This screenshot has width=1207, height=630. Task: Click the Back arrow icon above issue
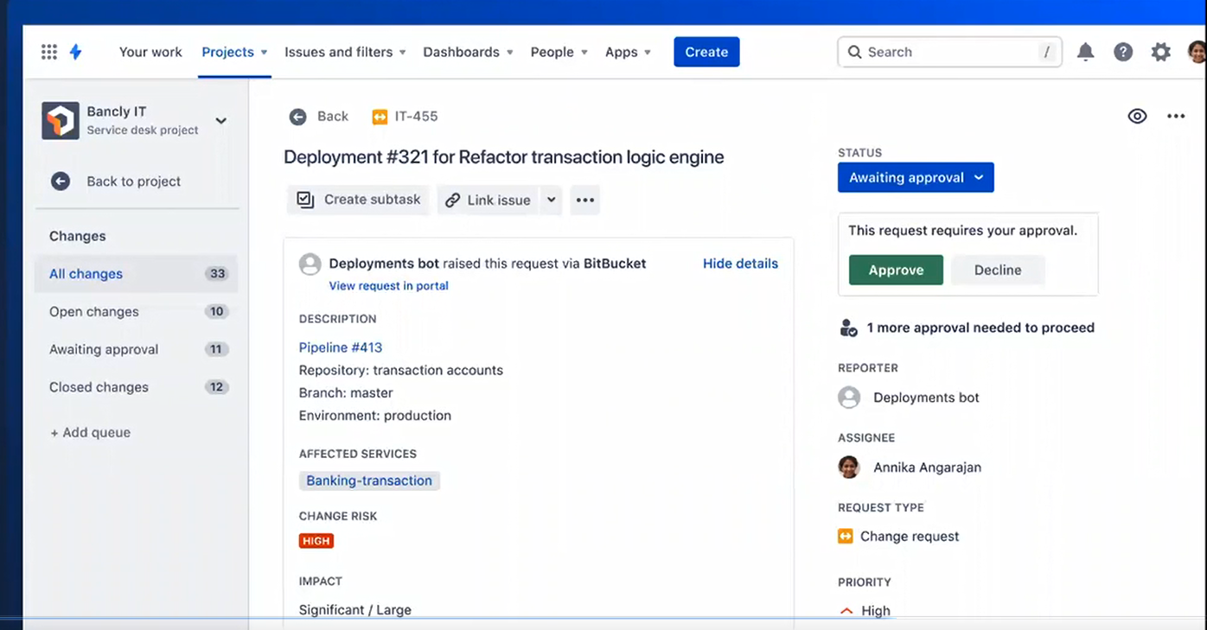[297, 117]
